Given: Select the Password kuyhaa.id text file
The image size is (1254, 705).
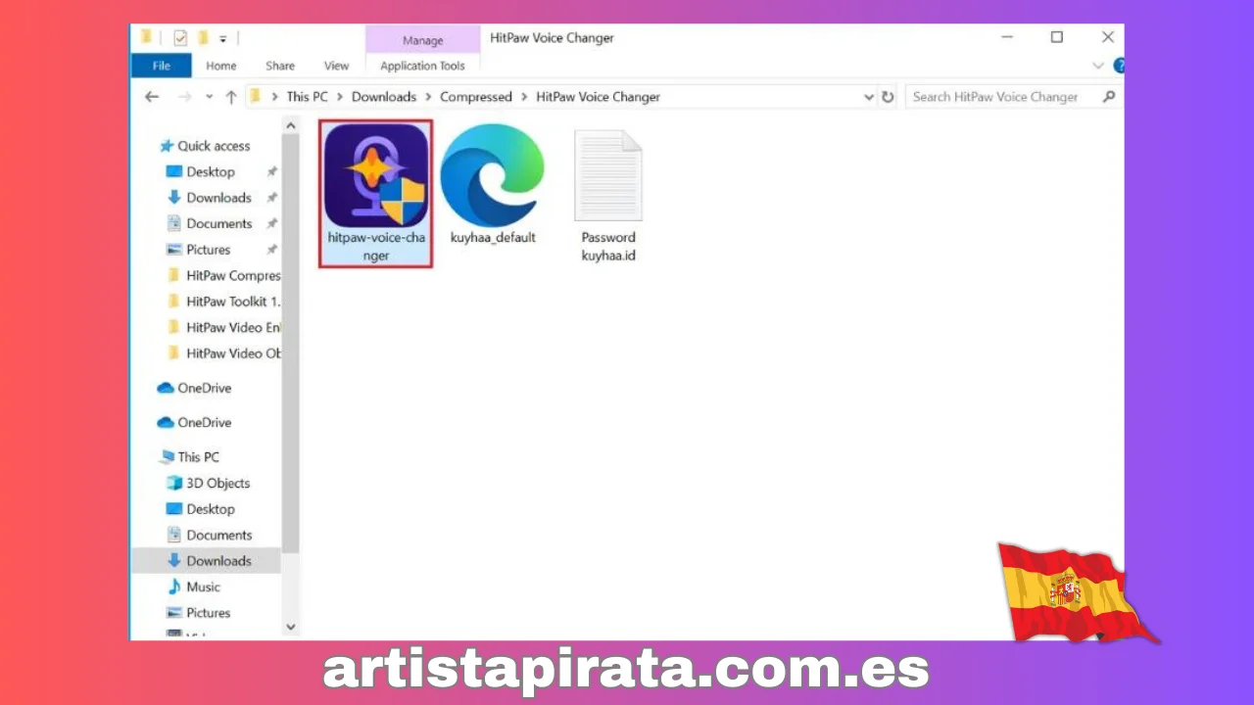Looking at the screenshot, I should point(608,196).
